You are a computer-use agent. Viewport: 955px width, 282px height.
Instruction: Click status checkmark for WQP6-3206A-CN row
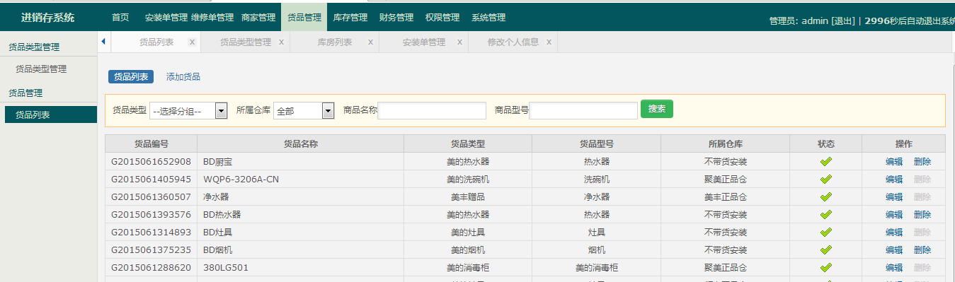pyautogui.click(x=825, y=179)
